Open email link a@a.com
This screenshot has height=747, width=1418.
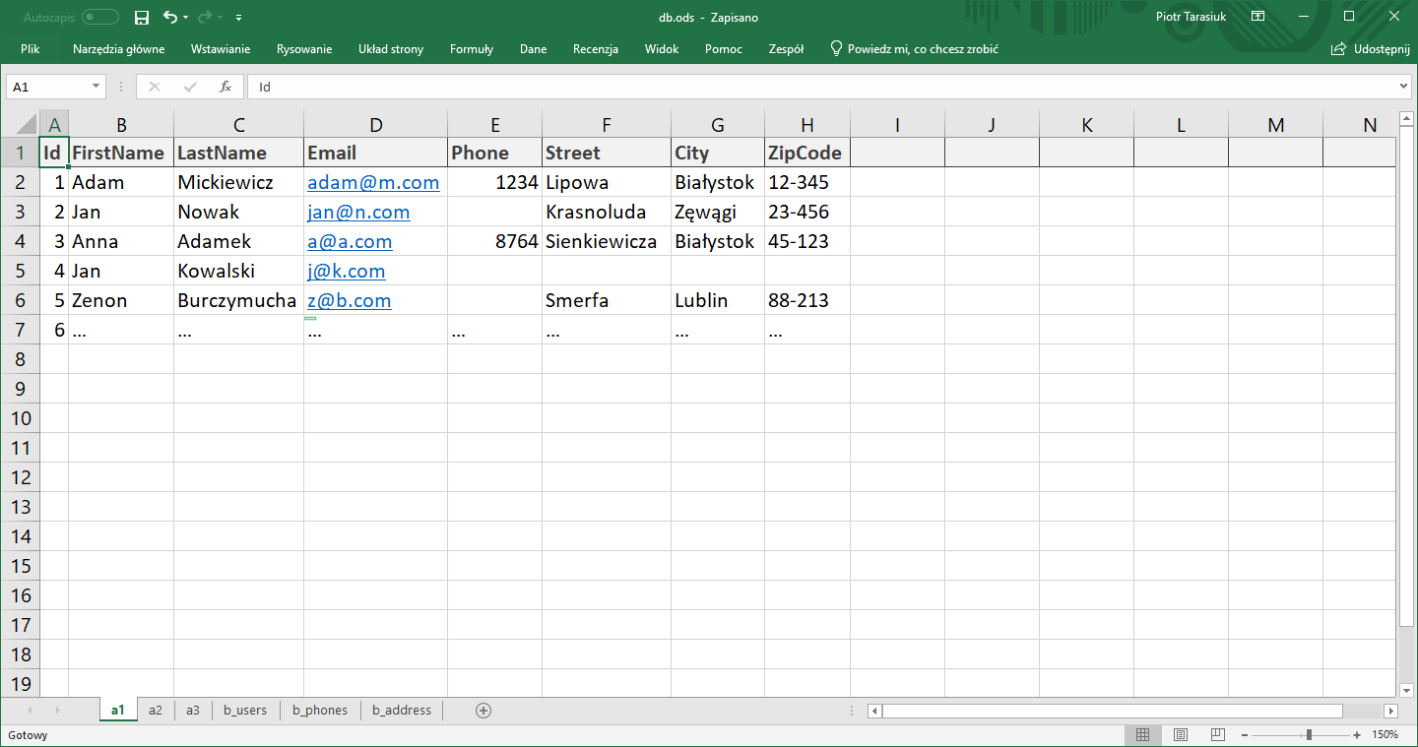[x=350, y=241]
